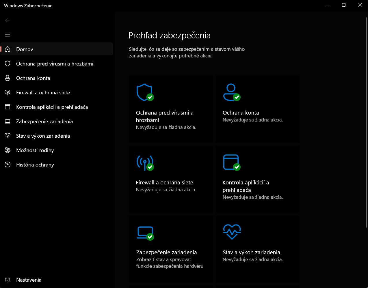Open História ochrany in the sidebar
368x288 pixels.
(57, 164)
